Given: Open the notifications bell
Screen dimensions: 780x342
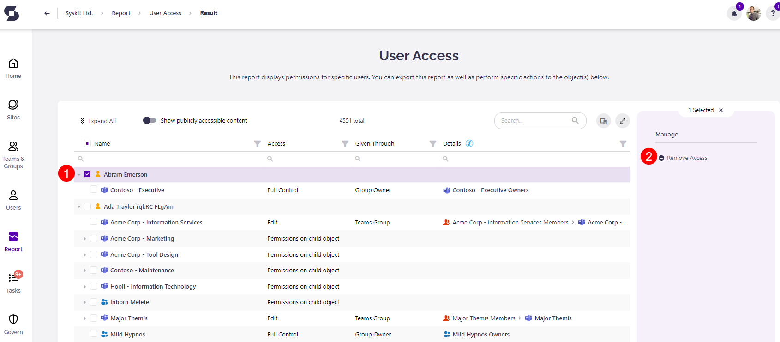Looking at the screenshot, I should coord(734,13).
